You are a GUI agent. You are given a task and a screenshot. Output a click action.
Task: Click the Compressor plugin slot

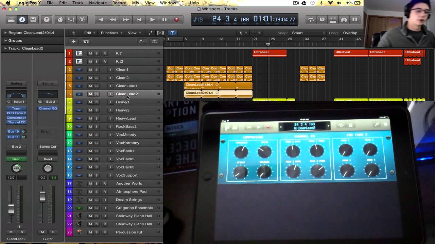pyautogui.click(x=16, y=118)
